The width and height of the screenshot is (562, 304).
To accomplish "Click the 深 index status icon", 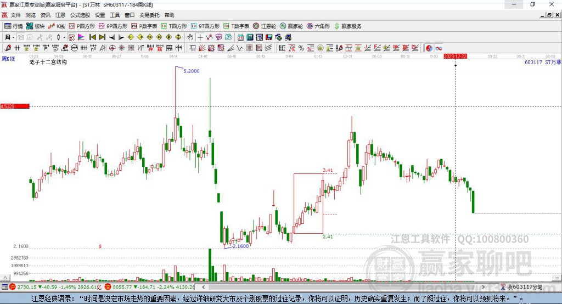I will [x=108, y=287].
